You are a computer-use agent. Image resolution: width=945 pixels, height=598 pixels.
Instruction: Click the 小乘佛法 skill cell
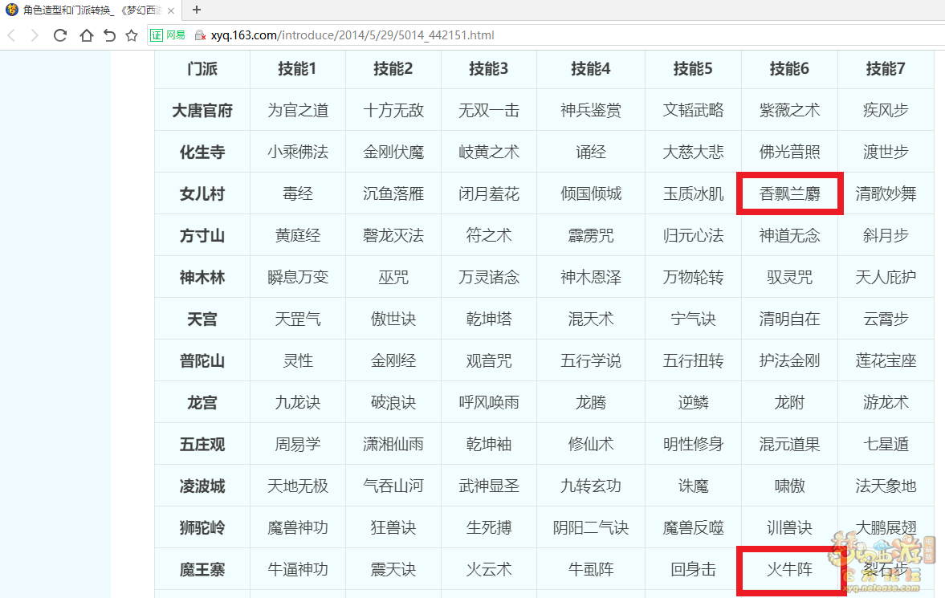[298, 152]
